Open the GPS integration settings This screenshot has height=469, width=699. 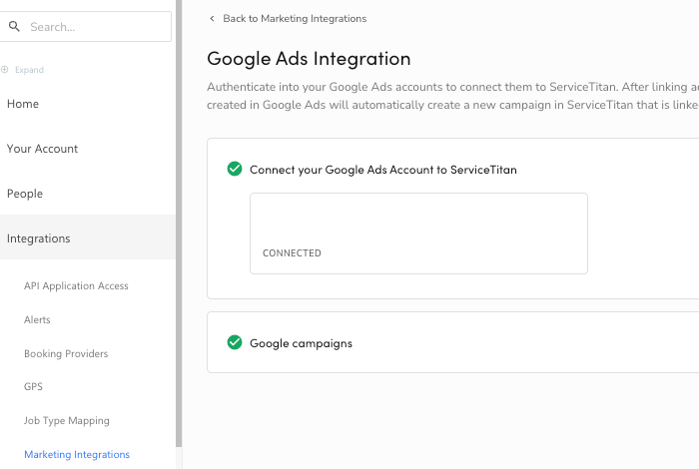click(33, 387)
